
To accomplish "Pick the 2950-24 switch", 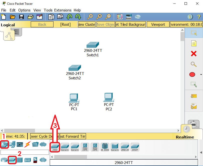I will pyautogui.click(x=125, y=147).
